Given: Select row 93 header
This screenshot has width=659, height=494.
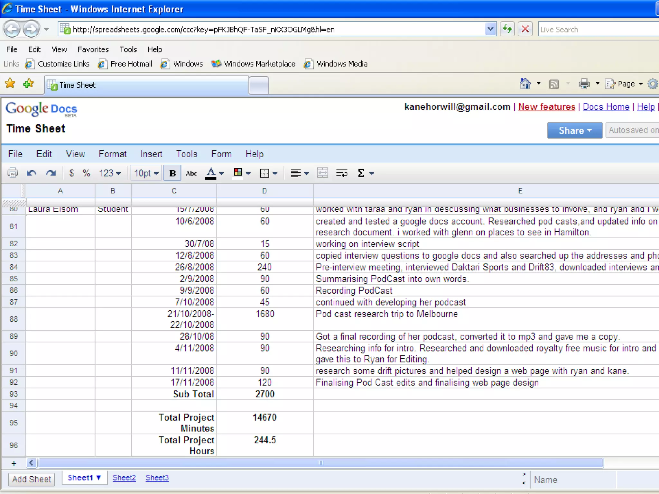Looking at the screenshot, I should (x=14, y=394).
